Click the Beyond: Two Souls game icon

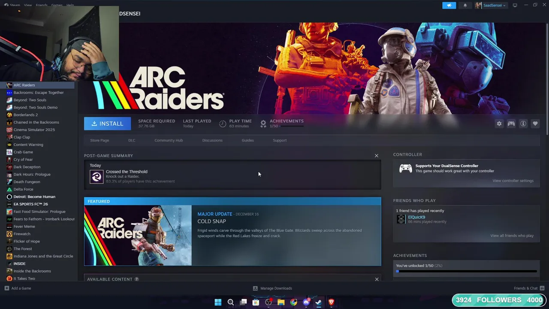point(9,100)
